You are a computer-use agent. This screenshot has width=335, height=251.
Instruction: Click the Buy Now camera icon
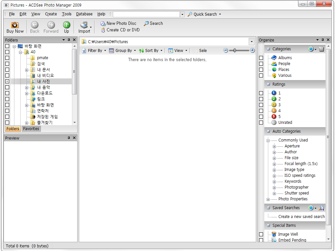coord(15,25)
